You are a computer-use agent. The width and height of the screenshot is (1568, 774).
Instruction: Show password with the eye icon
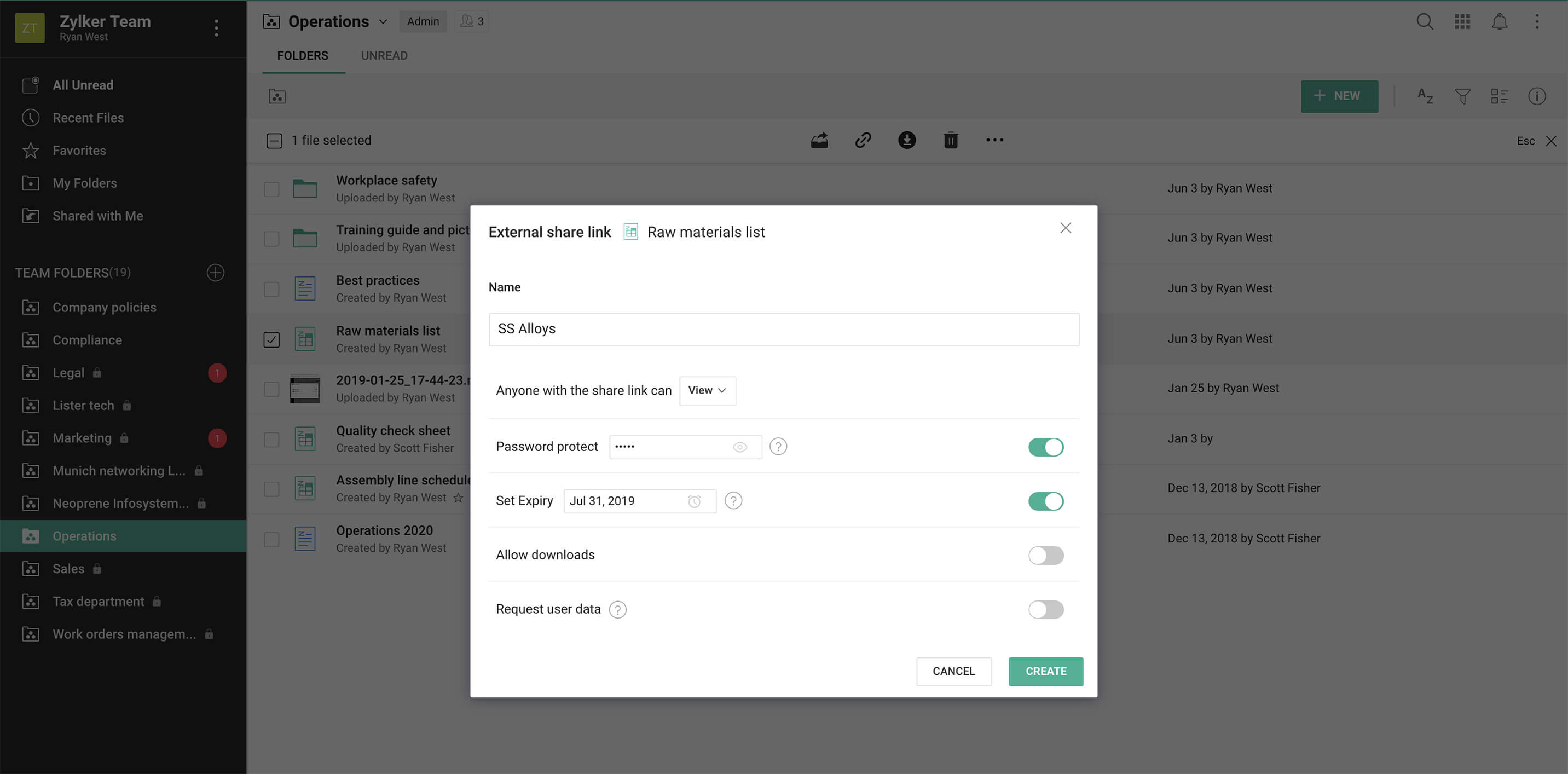tap(739, 447)
